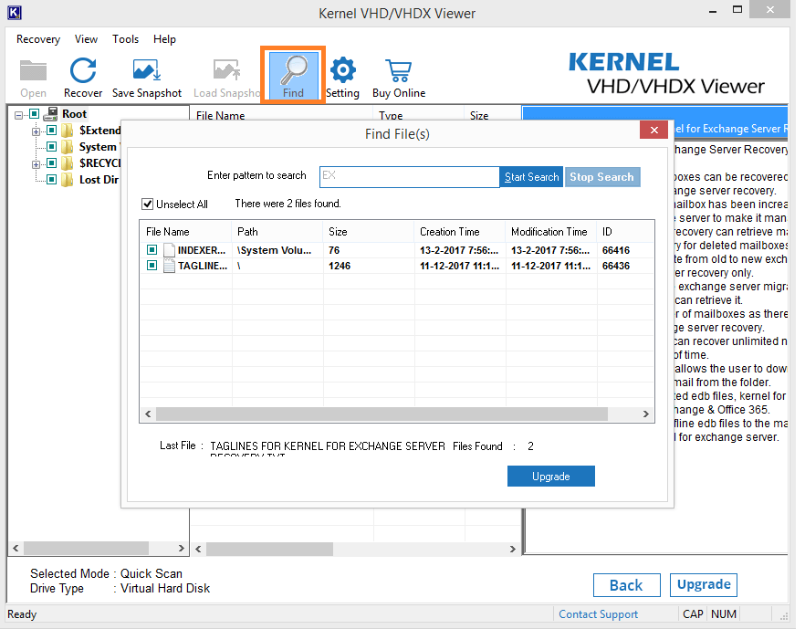This screenshot has height=629, width=805.
Task: Click the Back button
Action: [626, 585]
